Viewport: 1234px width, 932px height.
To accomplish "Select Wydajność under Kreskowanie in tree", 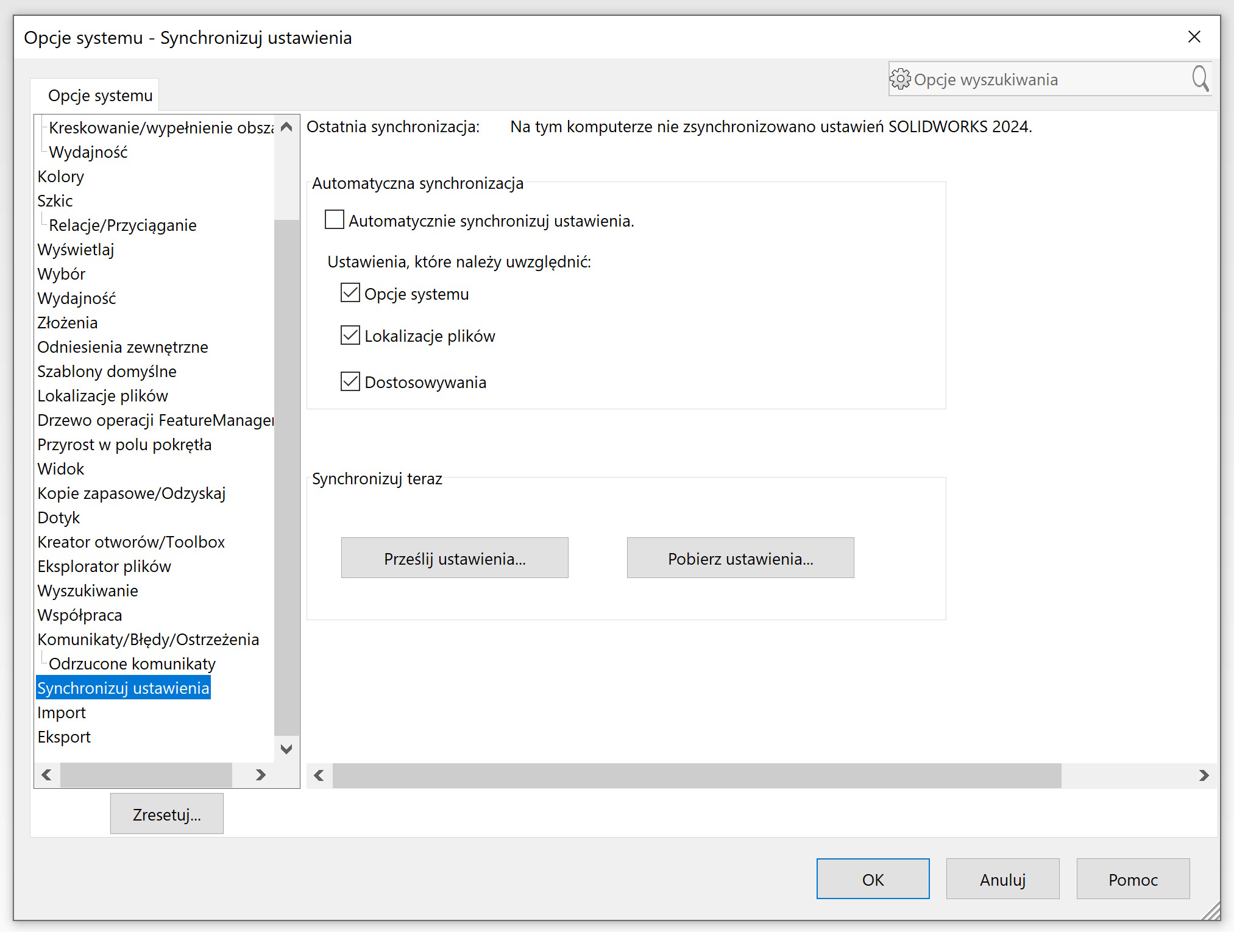I will click(88, 152).
